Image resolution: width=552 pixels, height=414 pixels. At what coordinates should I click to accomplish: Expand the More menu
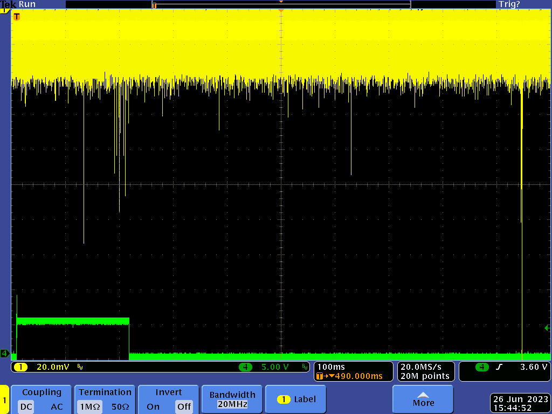click(x=423, y=399)
